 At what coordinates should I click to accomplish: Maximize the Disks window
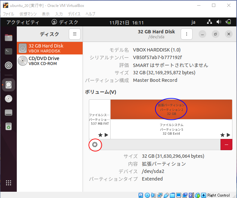[x=216, y=34]
